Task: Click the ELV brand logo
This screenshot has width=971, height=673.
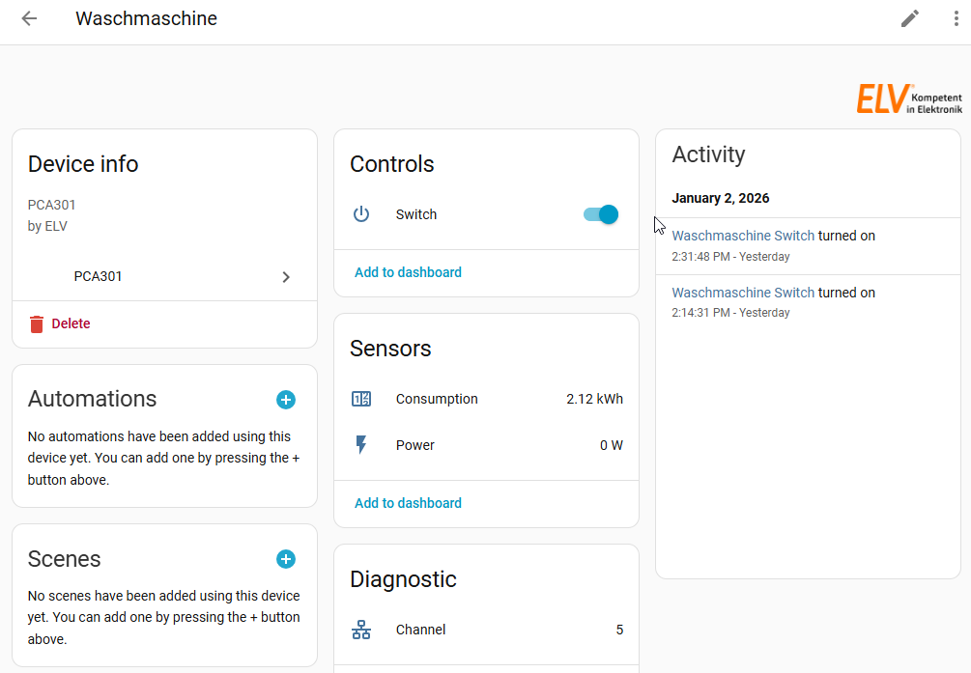Action: (x=908, y=98)
